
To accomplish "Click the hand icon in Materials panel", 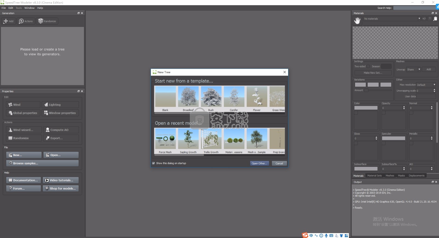I will 357,21.
